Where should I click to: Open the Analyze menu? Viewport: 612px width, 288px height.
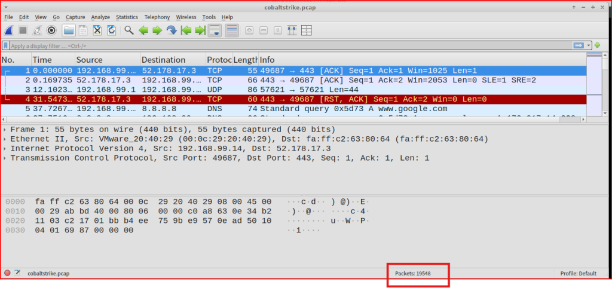point(101,17)
